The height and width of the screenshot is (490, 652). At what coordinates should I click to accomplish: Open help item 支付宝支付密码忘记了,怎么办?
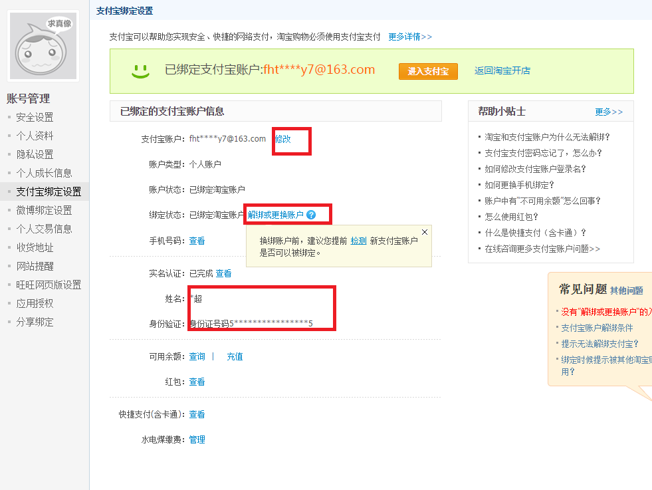coord(544,153)
